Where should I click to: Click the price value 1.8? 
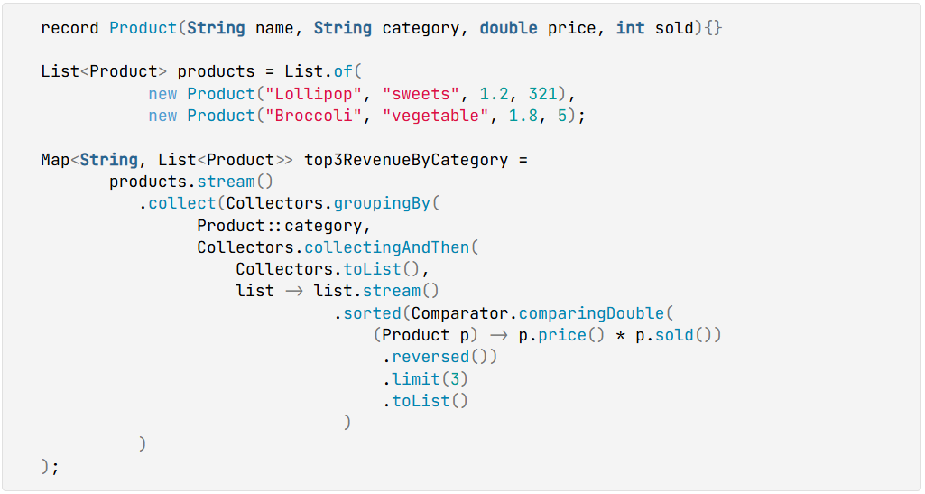(523, 116)
